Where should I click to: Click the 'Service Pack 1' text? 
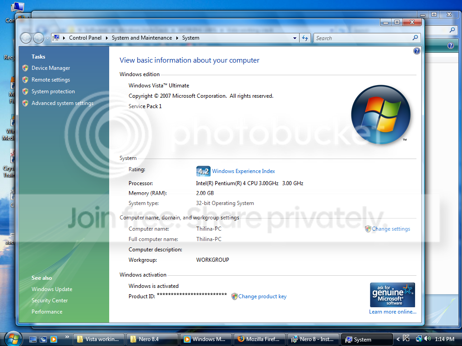click(145, 106)
